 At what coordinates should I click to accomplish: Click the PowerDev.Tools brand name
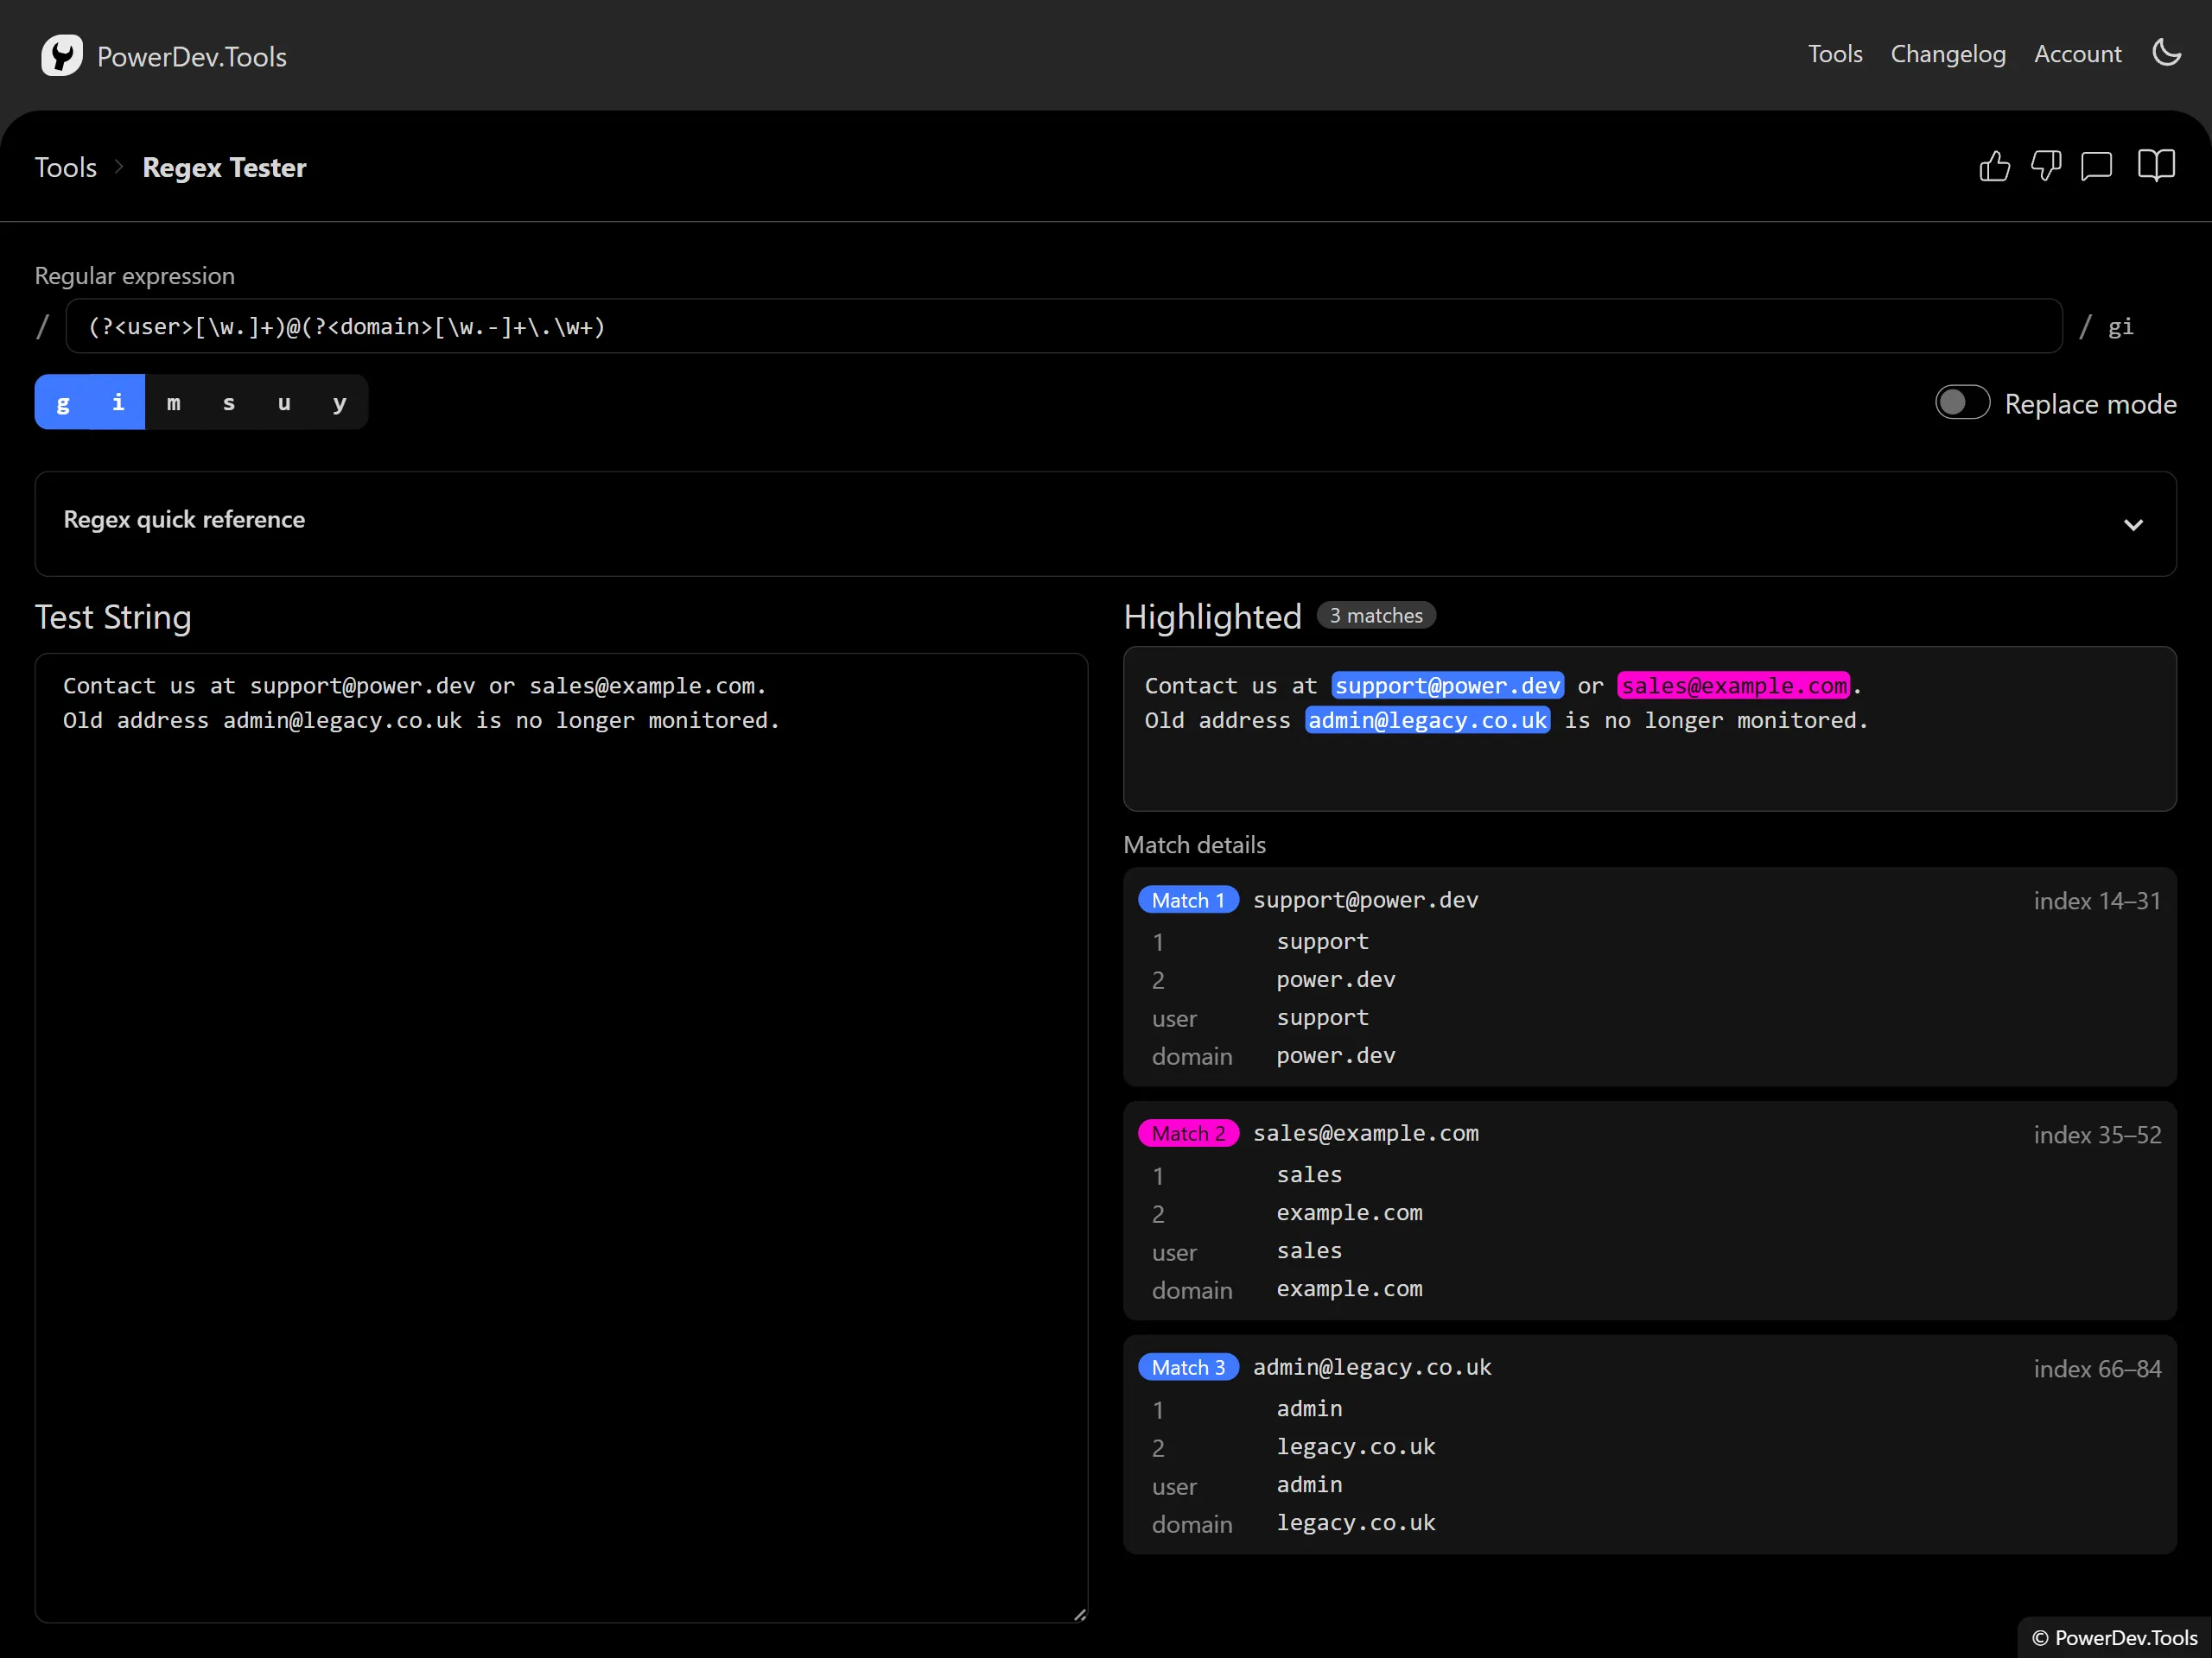tap(192, 57)
